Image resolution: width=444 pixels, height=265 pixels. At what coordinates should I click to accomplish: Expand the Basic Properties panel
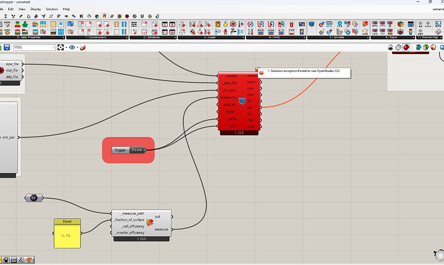[63, 37]
